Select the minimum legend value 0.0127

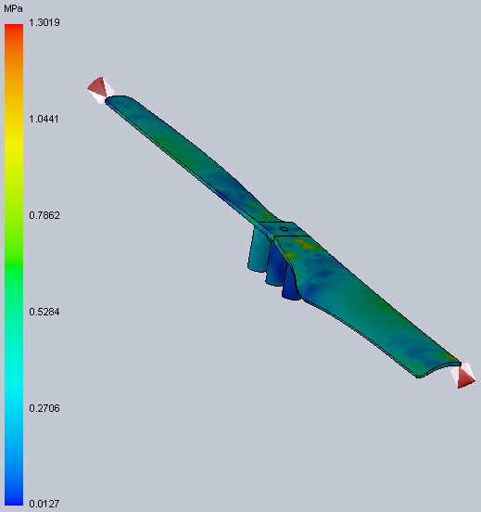tap(44, 504)
